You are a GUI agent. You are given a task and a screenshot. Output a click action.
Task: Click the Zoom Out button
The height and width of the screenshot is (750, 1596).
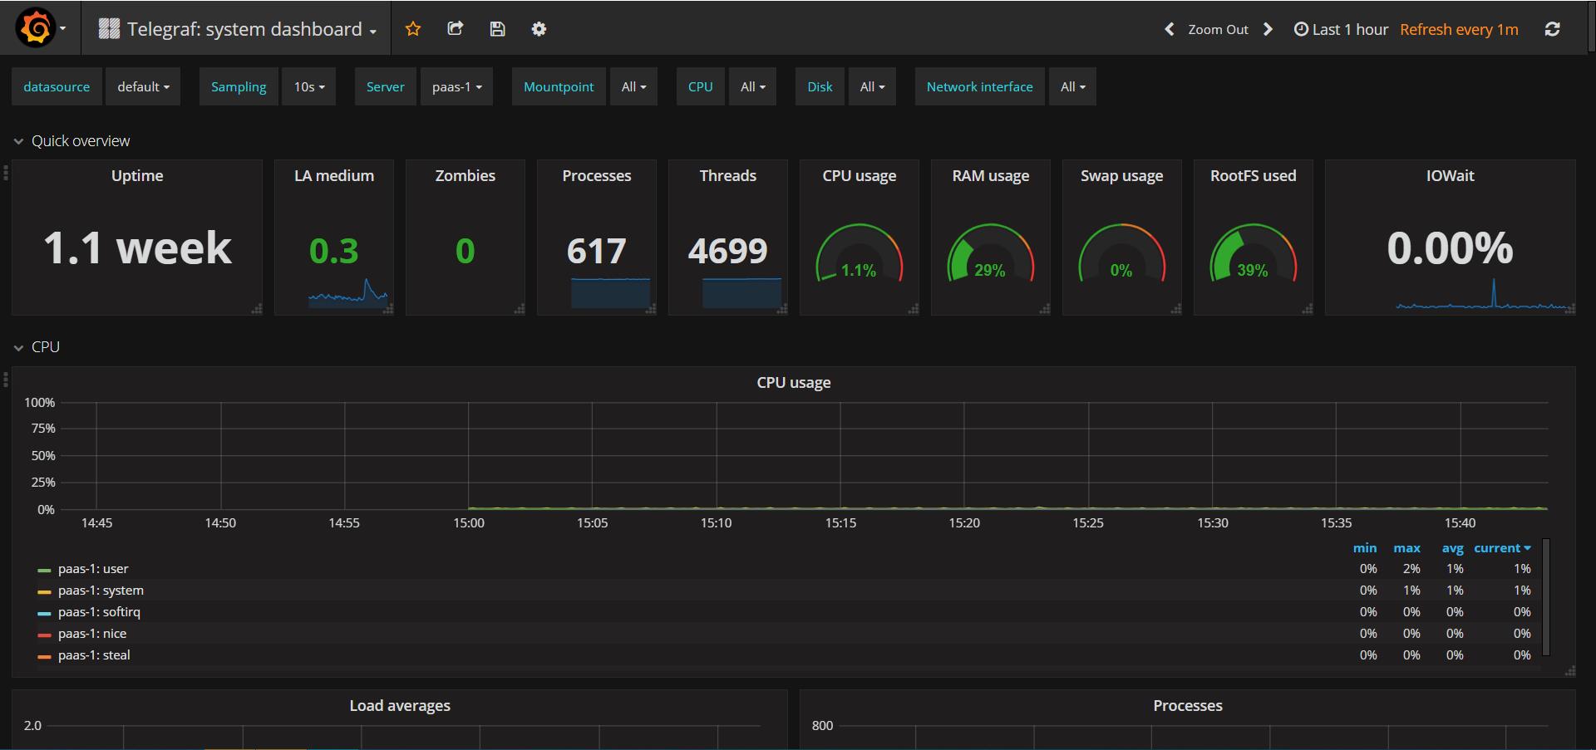click(x=1218, y=29)
